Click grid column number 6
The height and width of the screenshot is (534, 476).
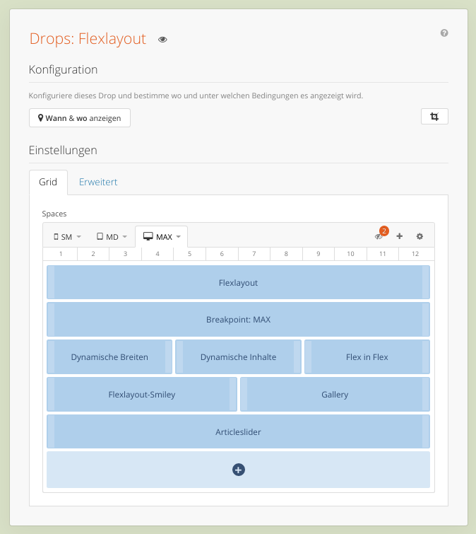(222, 254)
